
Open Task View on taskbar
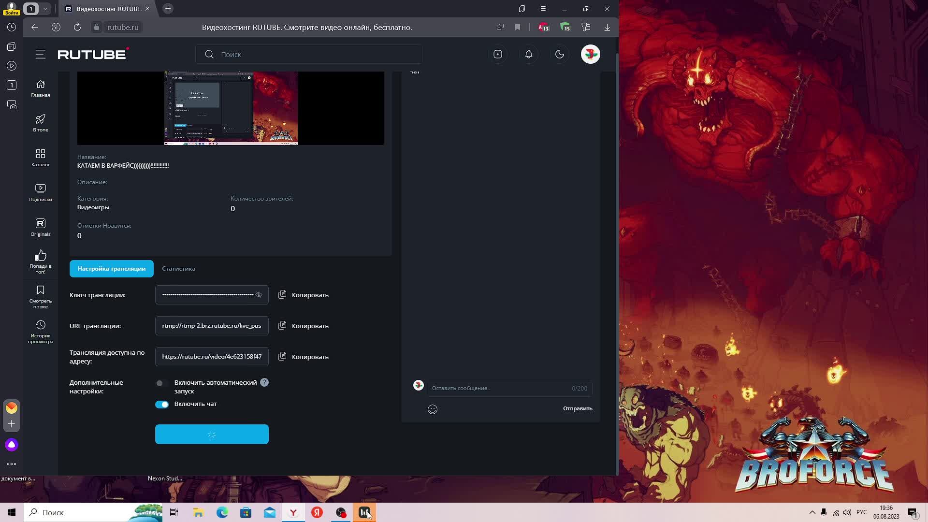click(174, 513)
